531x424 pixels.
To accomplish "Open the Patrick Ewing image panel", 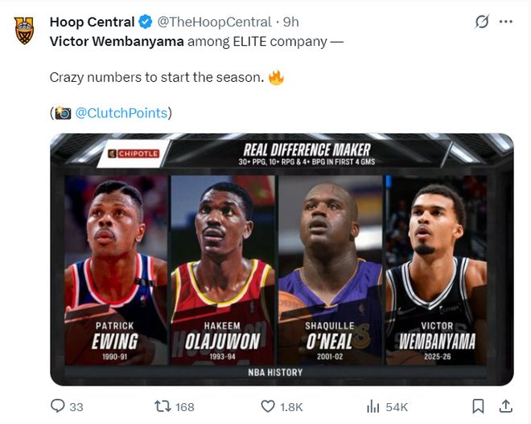I will [x=116, y=265].
